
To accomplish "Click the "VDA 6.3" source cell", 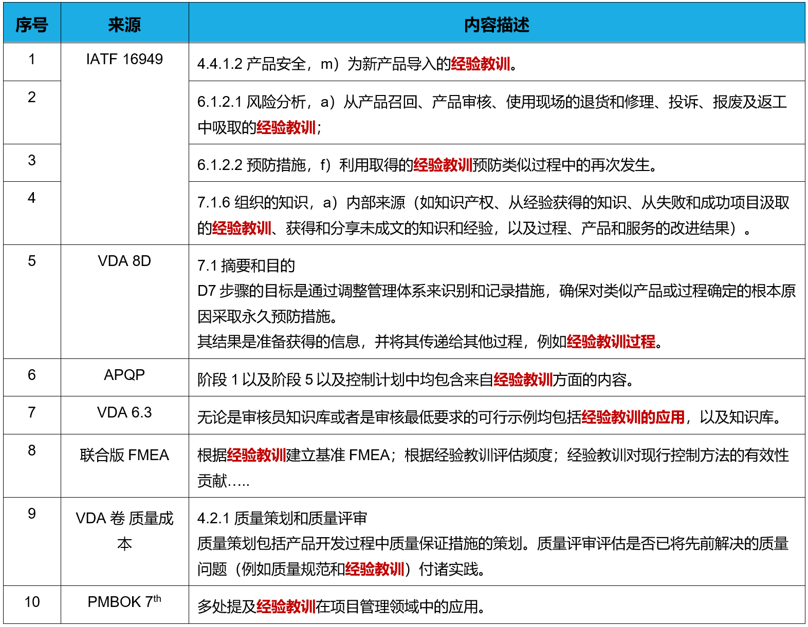I will point(124,412).
